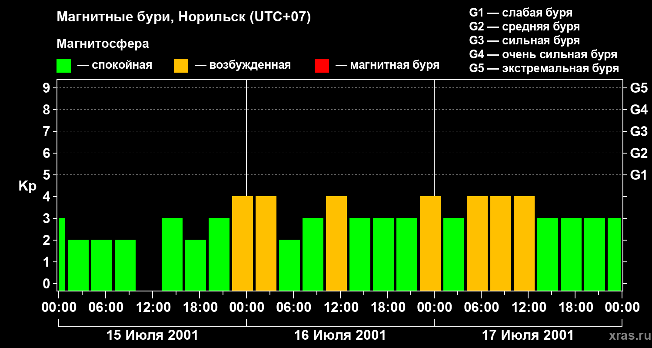Click the '18:00' time label of 16 Июля
652x348 pixels.
pyautogui.click(x=387, y=308)
